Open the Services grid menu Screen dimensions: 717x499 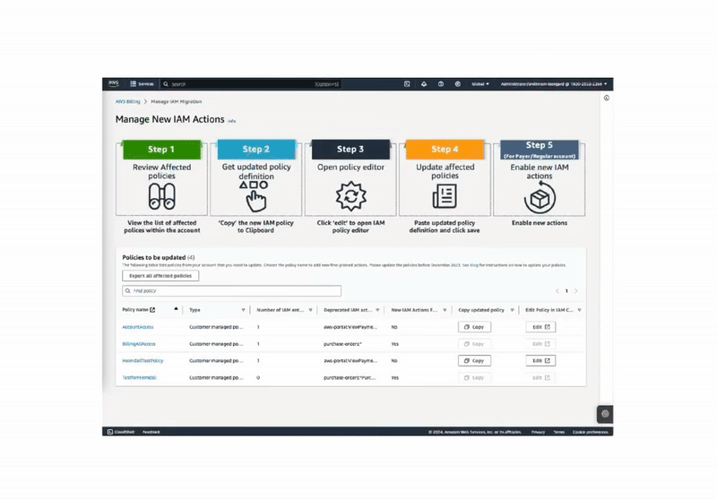point(142,84)
